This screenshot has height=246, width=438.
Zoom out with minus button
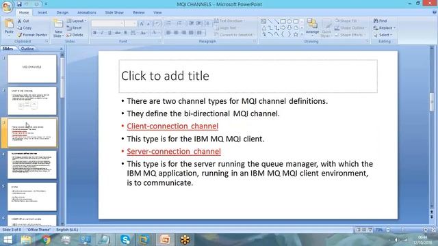click(388, 230)
